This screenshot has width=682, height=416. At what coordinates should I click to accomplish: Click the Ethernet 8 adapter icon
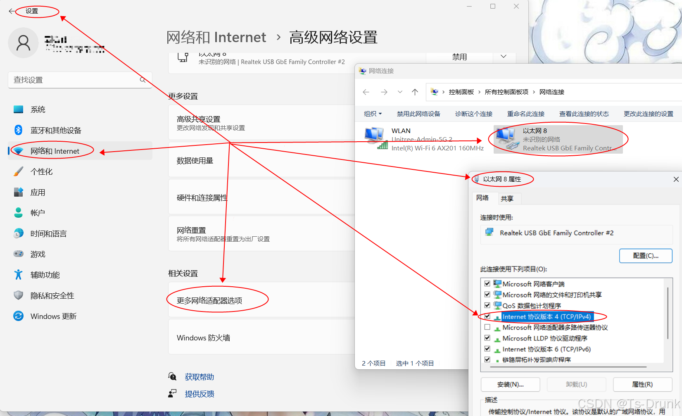(508, 139)
